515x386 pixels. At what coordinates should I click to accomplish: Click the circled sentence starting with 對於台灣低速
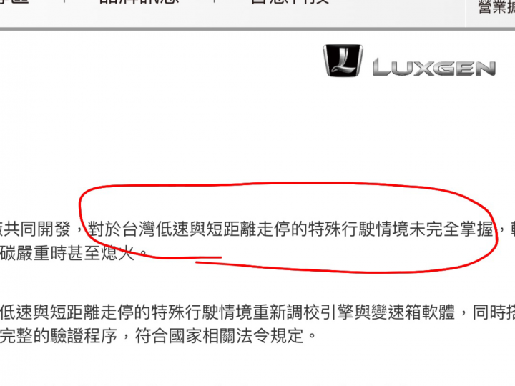(290, 229)
